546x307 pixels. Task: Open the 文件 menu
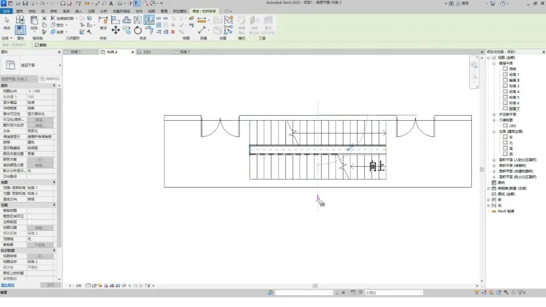pyautogui.click(x=6, y=12)
